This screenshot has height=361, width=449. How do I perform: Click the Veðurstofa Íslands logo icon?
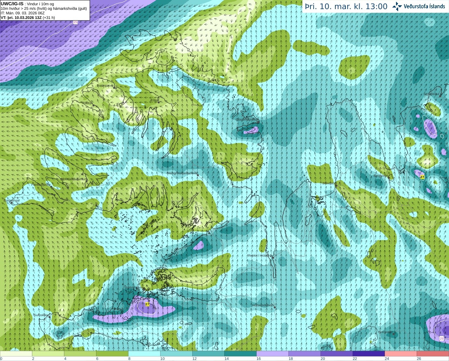click(397, 6)
